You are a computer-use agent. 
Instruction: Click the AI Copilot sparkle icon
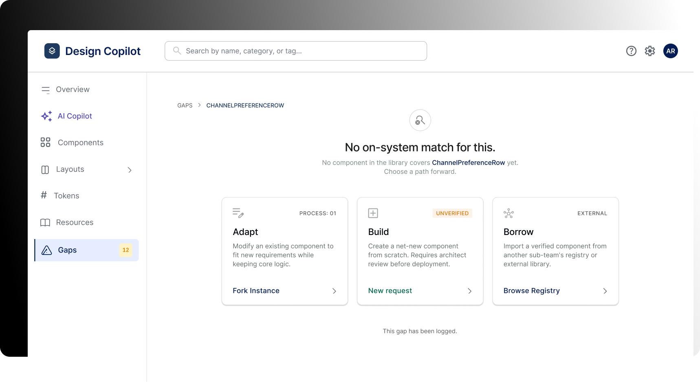click(x=46, y=116)
